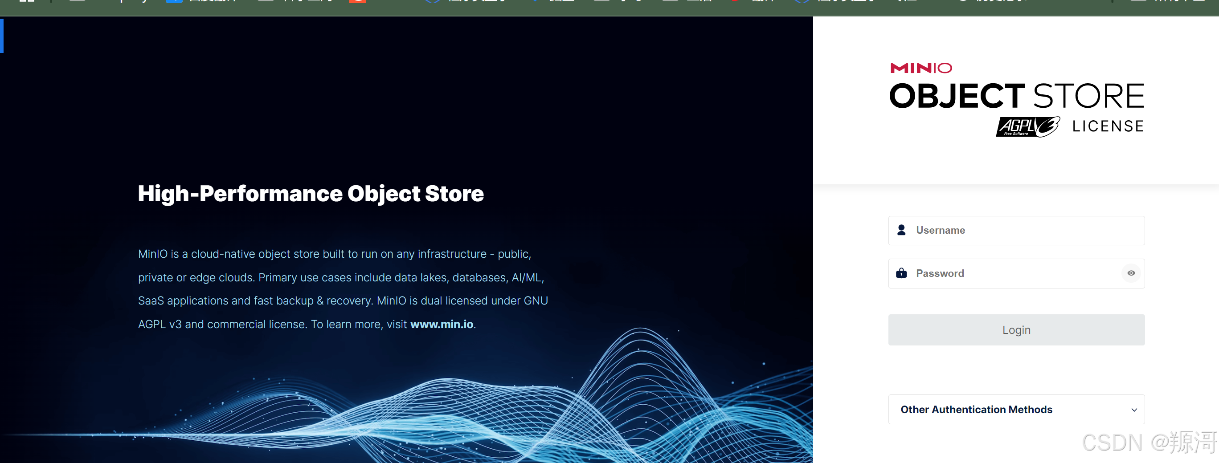Viewport: 1219px width, 463px height.
Task: Click the Login button
Action: [1016, 329]
